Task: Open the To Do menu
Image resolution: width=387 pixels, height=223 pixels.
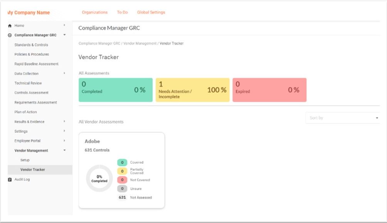Action: 122,12
